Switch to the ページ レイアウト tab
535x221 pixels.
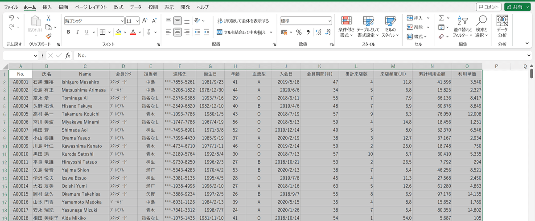[x=91, y=7]
